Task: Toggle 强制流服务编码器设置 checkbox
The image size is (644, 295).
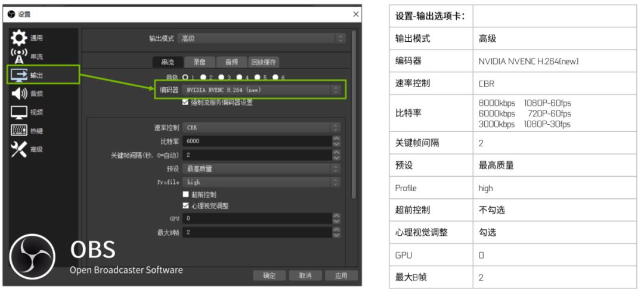Action: [x=185, y=103]
